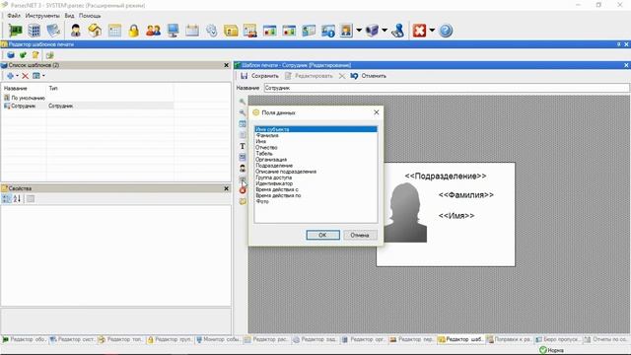This screenshot has height=355, width=631.
Task: Click Отмена in the Поля данных dialog
Action: coord(359,235)
